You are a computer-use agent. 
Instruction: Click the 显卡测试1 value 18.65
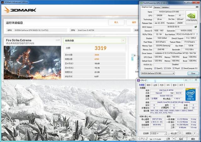point(97,63)
